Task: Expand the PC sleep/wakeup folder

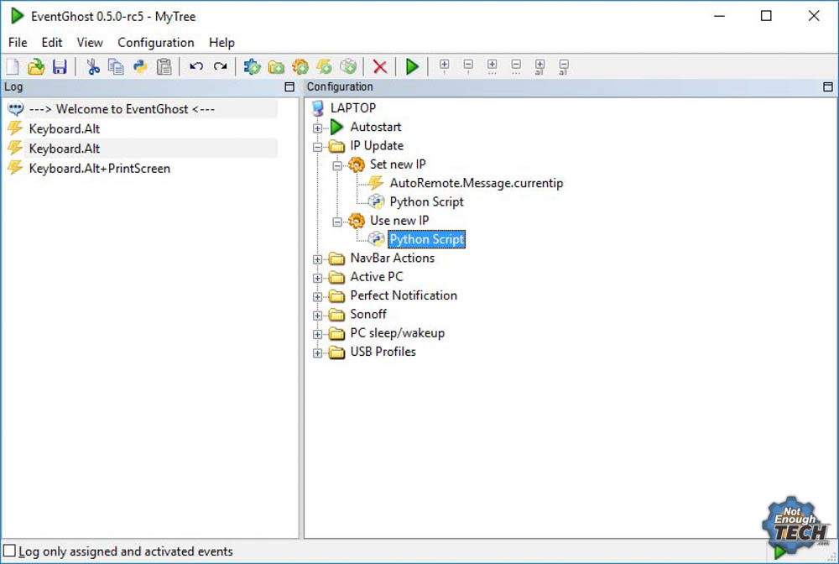Action: click(x=318, y=334)
